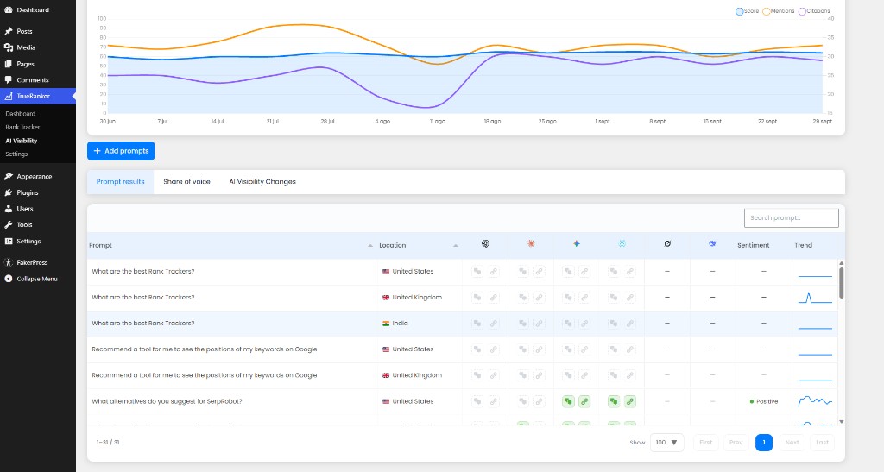Click the '1-31 / 31' results count

click(108, 443)
